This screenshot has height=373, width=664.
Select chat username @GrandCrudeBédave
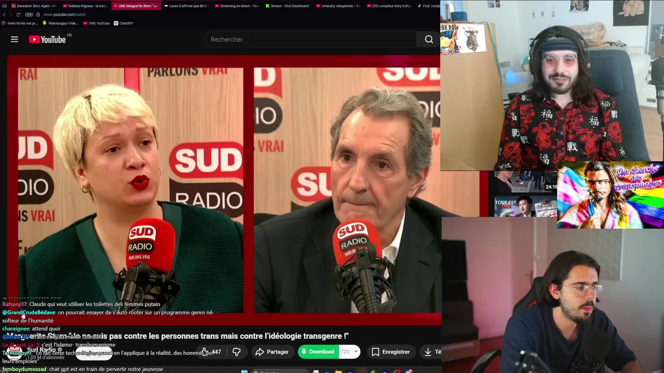click(29, 312)
